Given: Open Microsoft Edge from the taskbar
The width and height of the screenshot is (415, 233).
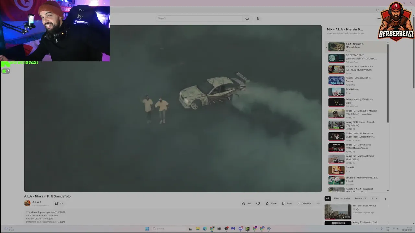Looking at the screenshot, I should point(205,228).
